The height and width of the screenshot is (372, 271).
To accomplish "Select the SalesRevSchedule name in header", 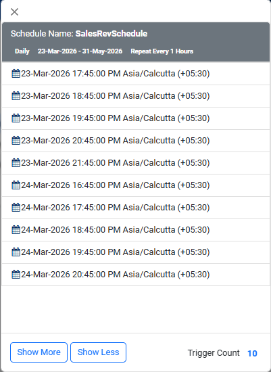I will pos(112,33).
